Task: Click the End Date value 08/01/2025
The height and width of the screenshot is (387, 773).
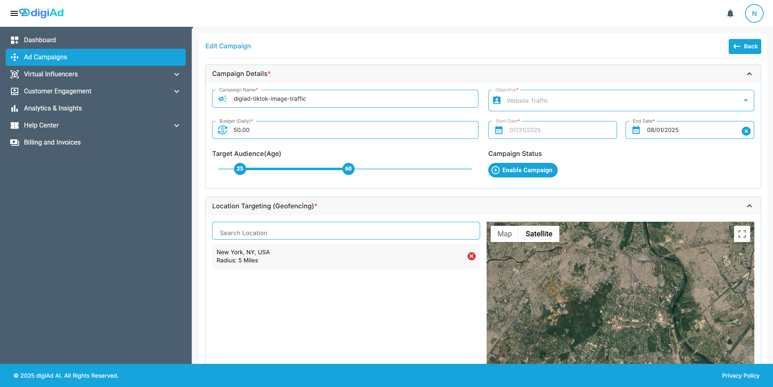Action: point(663,130)
